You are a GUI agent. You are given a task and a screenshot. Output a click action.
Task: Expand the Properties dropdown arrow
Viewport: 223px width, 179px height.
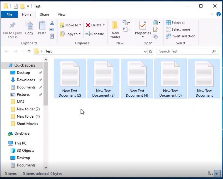(x=143, y=37)
